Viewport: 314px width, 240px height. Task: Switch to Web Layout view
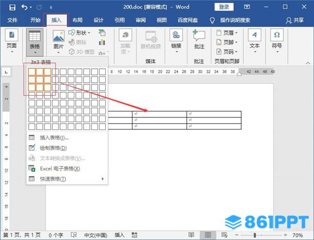coord(224,235)
